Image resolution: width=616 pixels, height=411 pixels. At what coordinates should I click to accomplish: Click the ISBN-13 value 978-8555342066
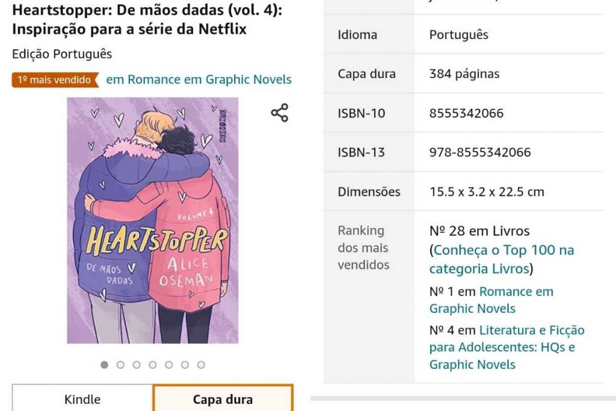pos(479,152)
